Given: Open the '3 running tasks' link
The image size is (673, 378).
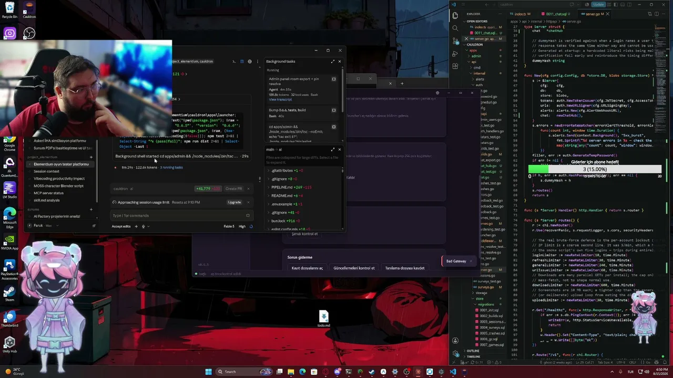Looking at the screenshot, I should (x=171, y=167).
